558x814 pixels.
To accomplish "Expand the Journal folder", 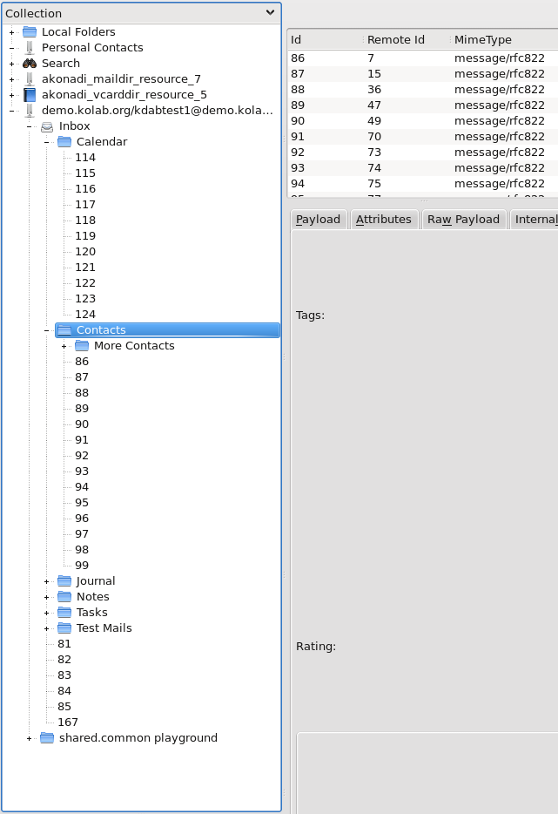I will [47, 581].
